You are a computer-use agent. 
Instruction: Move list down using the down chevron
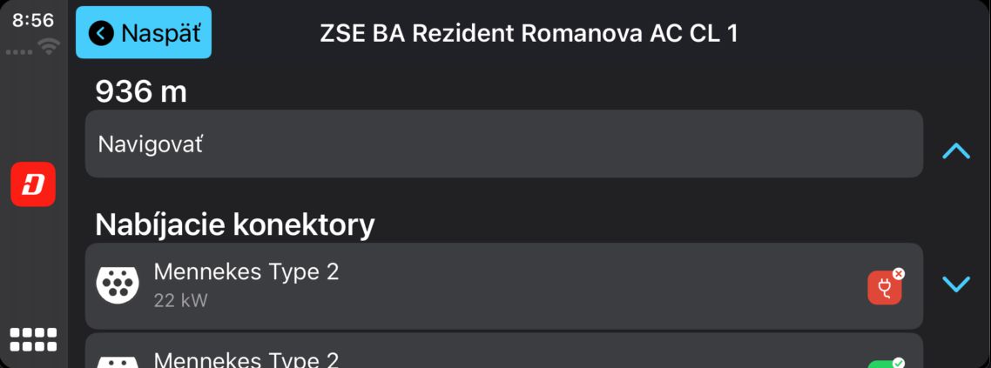pos(955,284)
